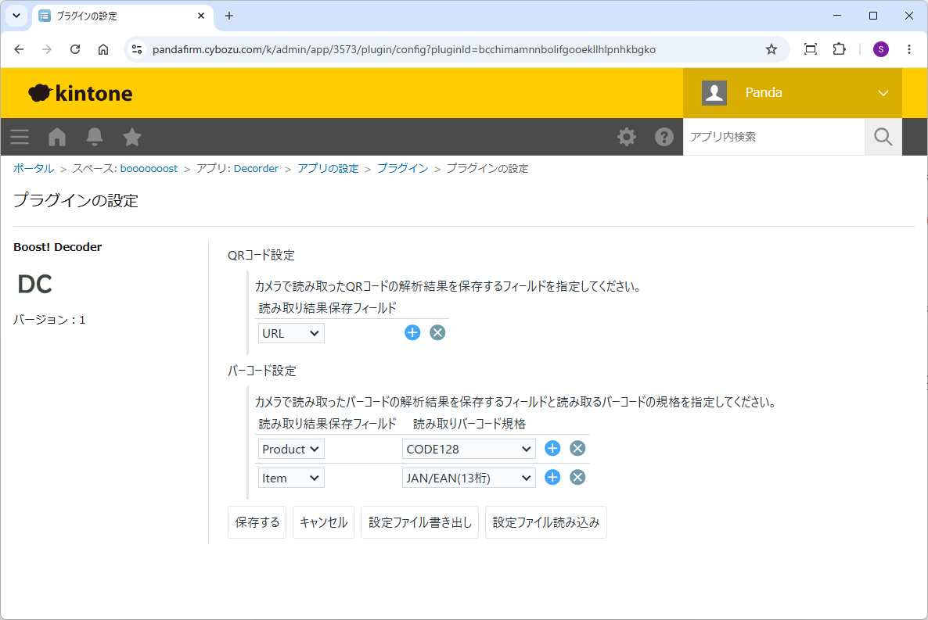Click the Panda user avatar icon
928x620 pixels.
pyautogui.click(x=714, y=93)
